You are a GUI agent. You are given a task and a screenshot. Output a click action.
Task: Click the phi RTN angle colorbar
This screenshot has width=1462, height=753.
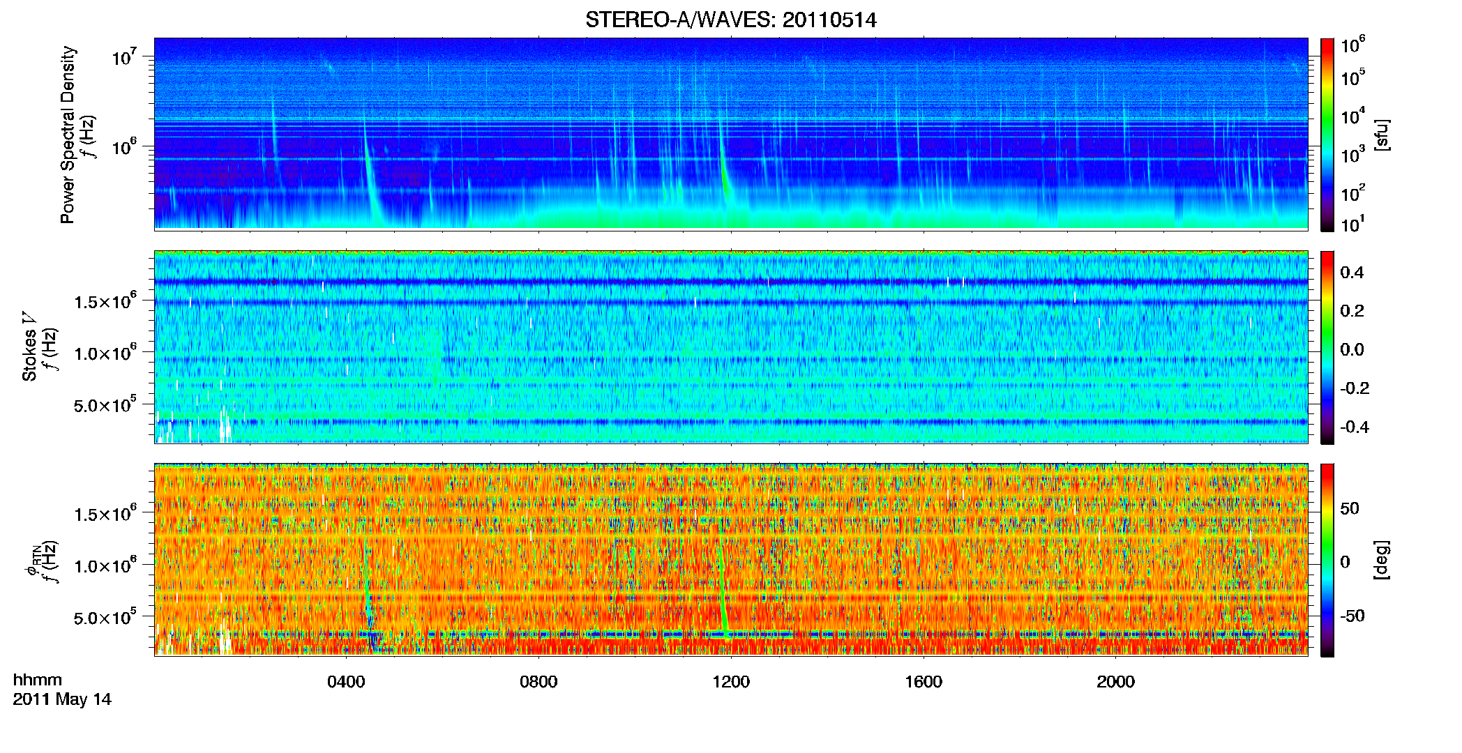click(1327, 560)
